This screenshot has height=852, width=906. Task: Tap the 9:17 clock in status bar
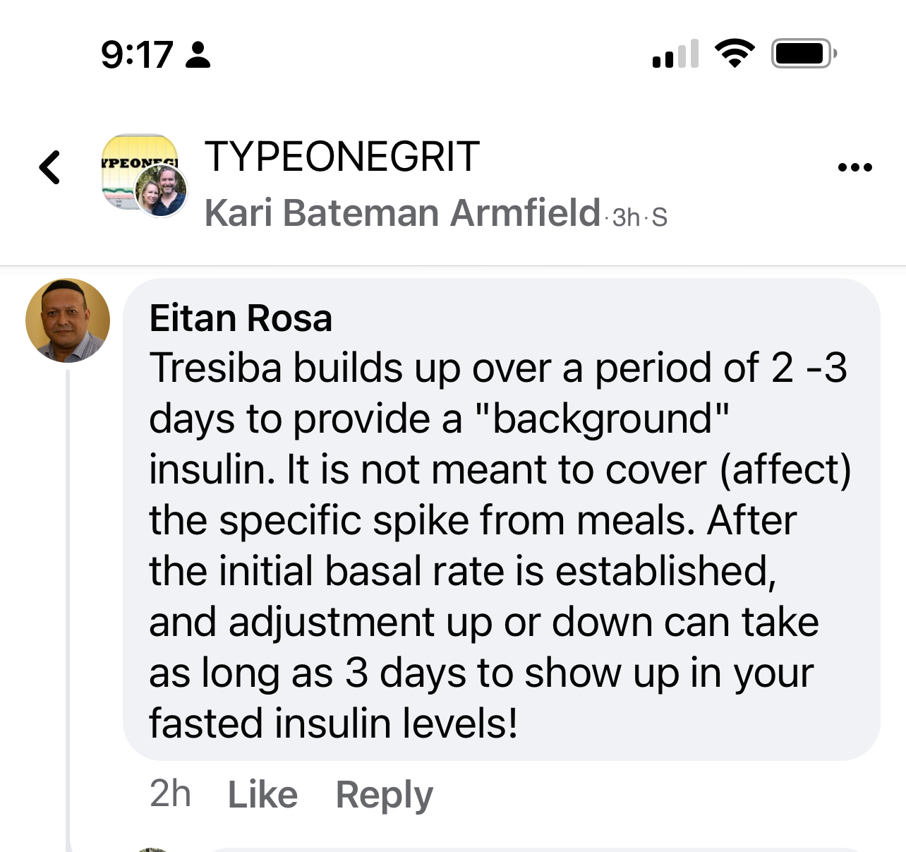pos(137,54)
